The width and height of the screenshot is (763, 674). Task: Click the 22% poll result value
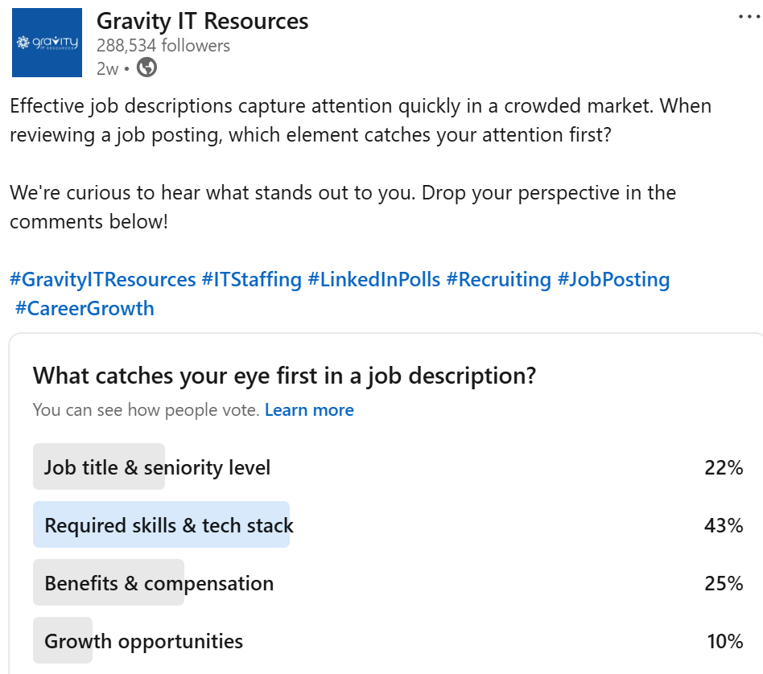tap(723, 467)
